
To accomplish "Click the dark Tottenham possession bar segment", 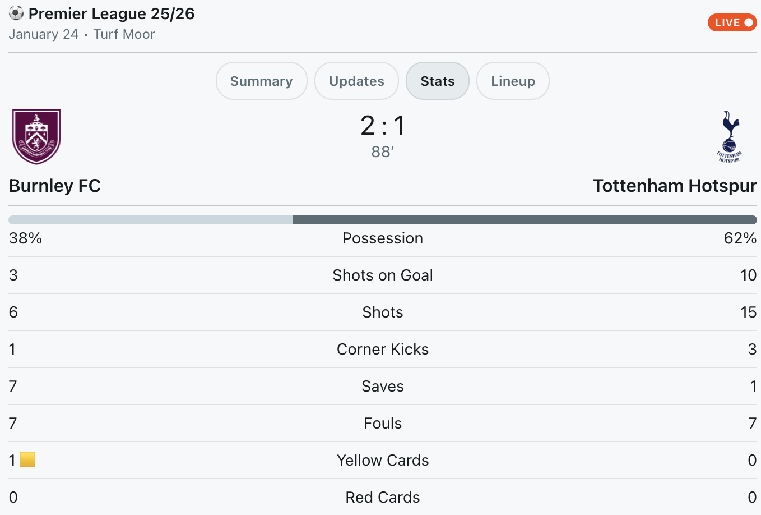I will click(525, 220).
